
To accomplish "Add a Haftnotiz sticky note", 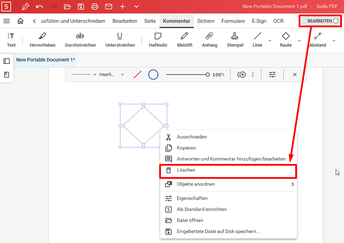I will [158, 40].
